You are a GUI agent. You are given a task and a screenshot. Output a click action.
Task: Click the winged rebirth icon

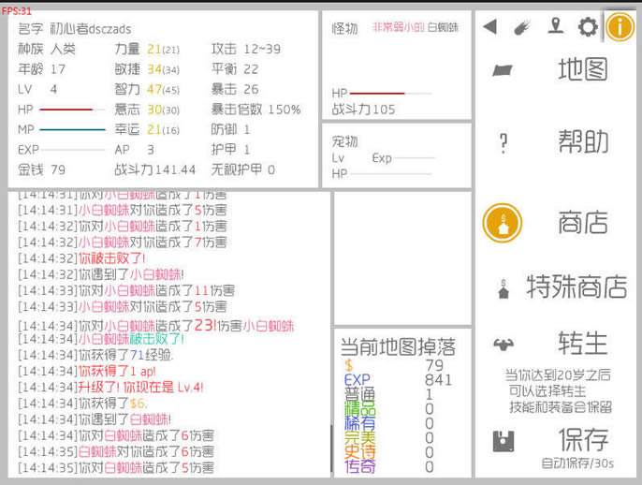pos(503,345)
